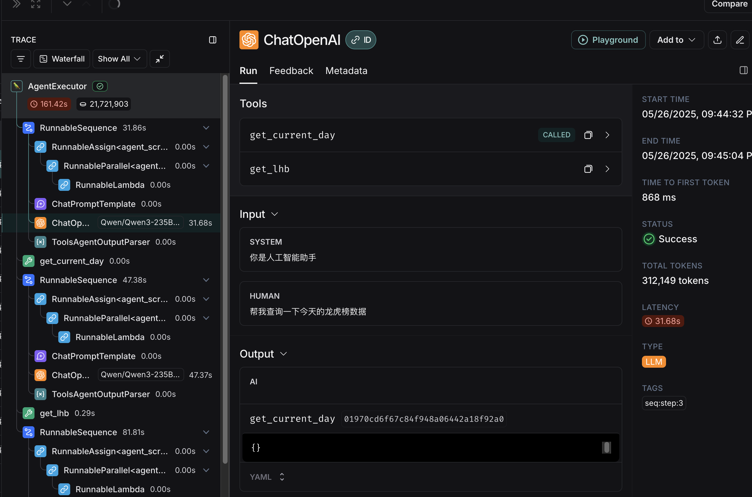Click the Compare button

[x=729, y=4]
